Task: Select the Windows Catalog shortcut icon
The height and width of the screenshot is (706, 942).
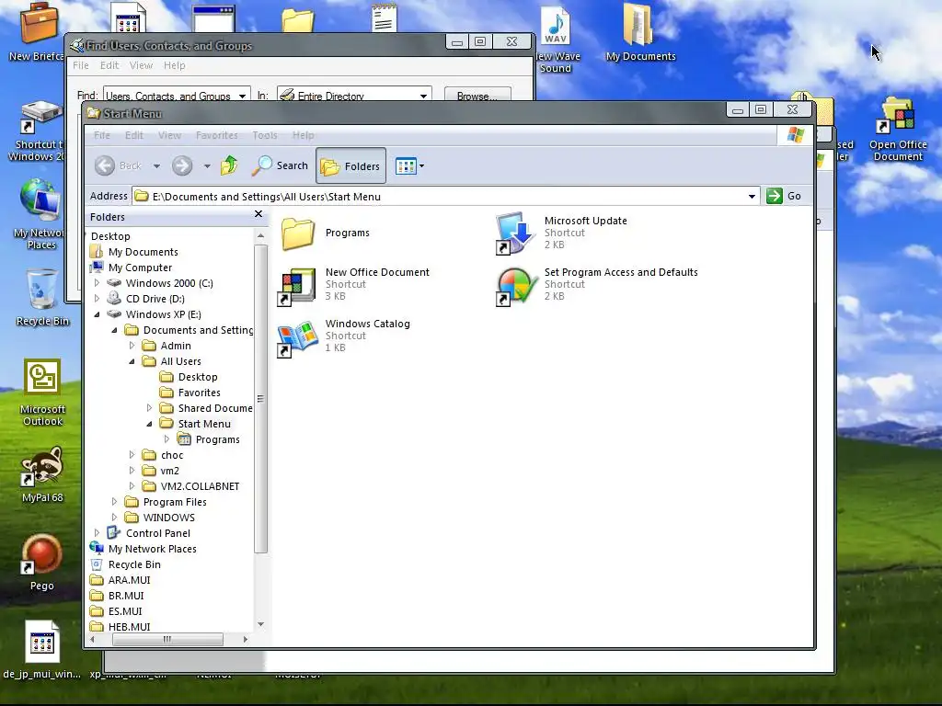Action: (297, 337)
